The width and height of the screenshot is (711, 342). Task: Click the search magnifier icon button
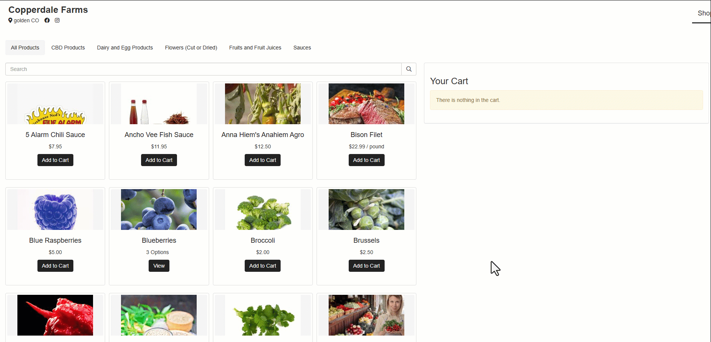[x=409, y=69]
